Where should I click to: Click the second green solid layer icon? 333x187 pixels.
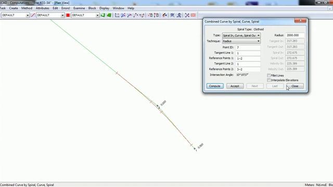(x=109, y=15)
